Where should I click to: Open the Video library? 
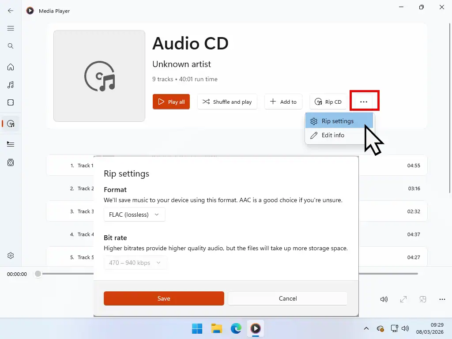11,102
